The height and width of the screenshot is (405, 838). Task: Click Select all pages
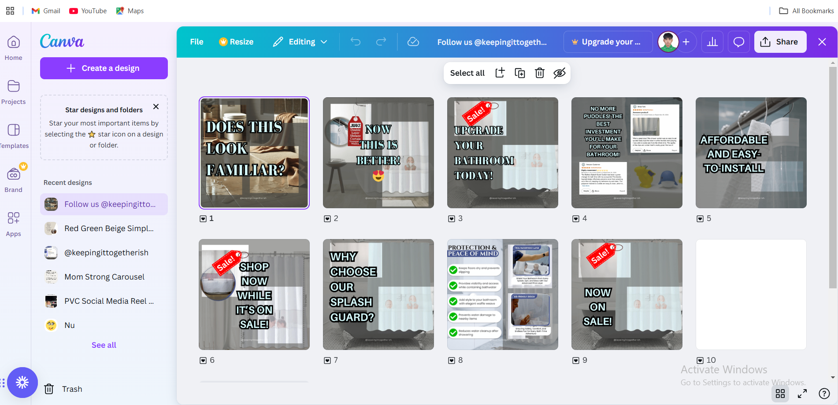467,73
